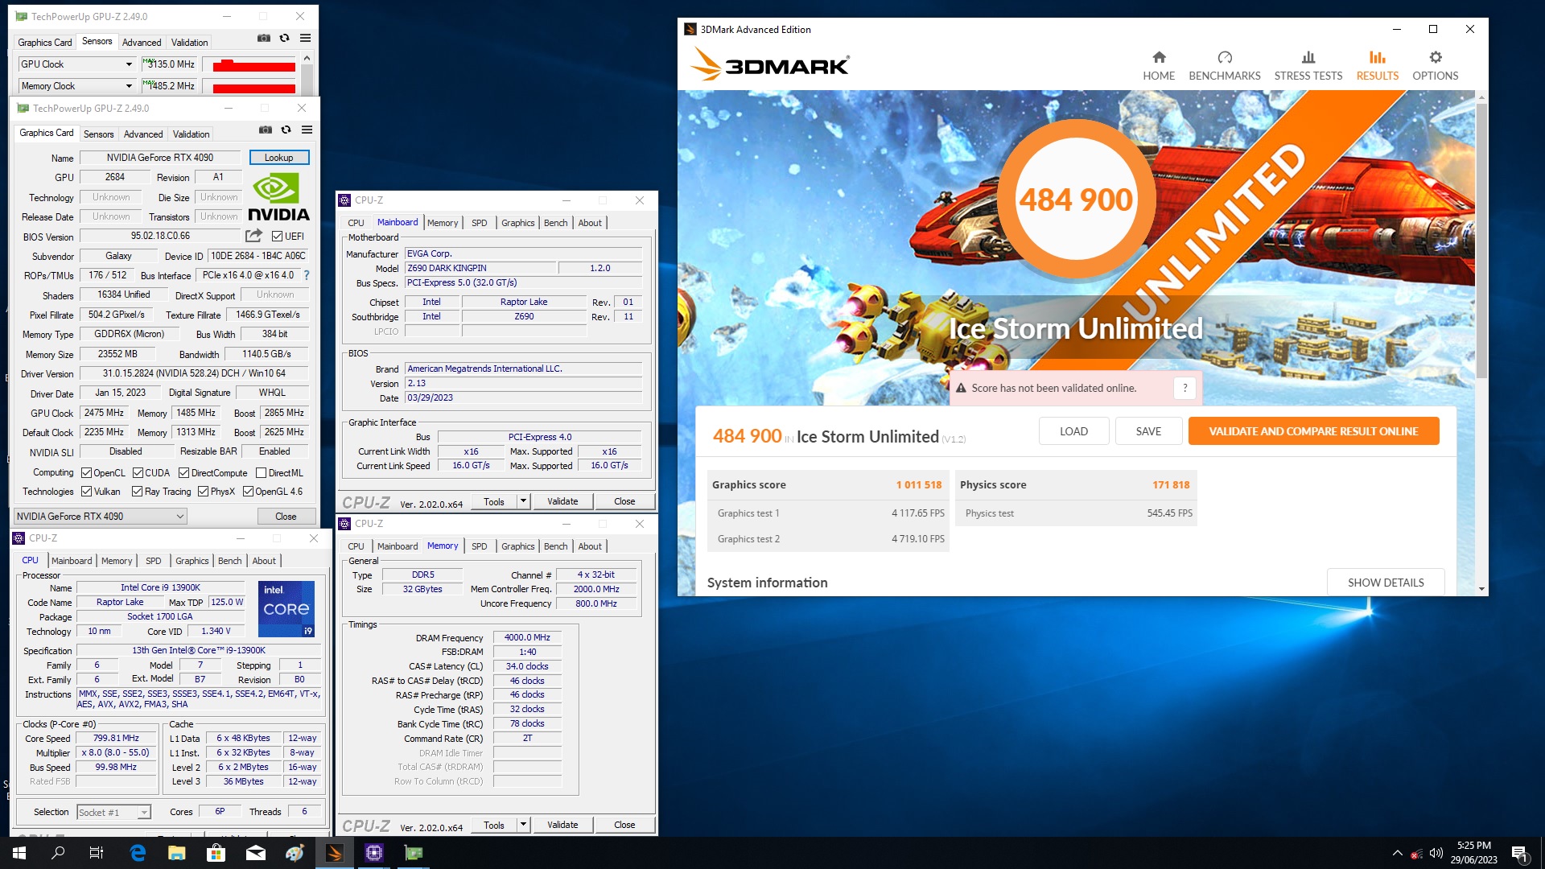Viewport: 1545px width, 869px height.
Task: Click the GPU Clock red sensor graph
Action: pyautogui.click(x=249, y=65)
